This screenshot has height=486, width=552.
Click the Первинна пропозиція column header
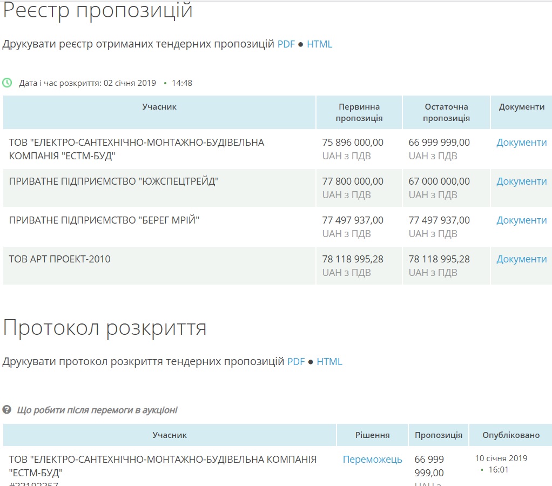[x=359, y=112]
